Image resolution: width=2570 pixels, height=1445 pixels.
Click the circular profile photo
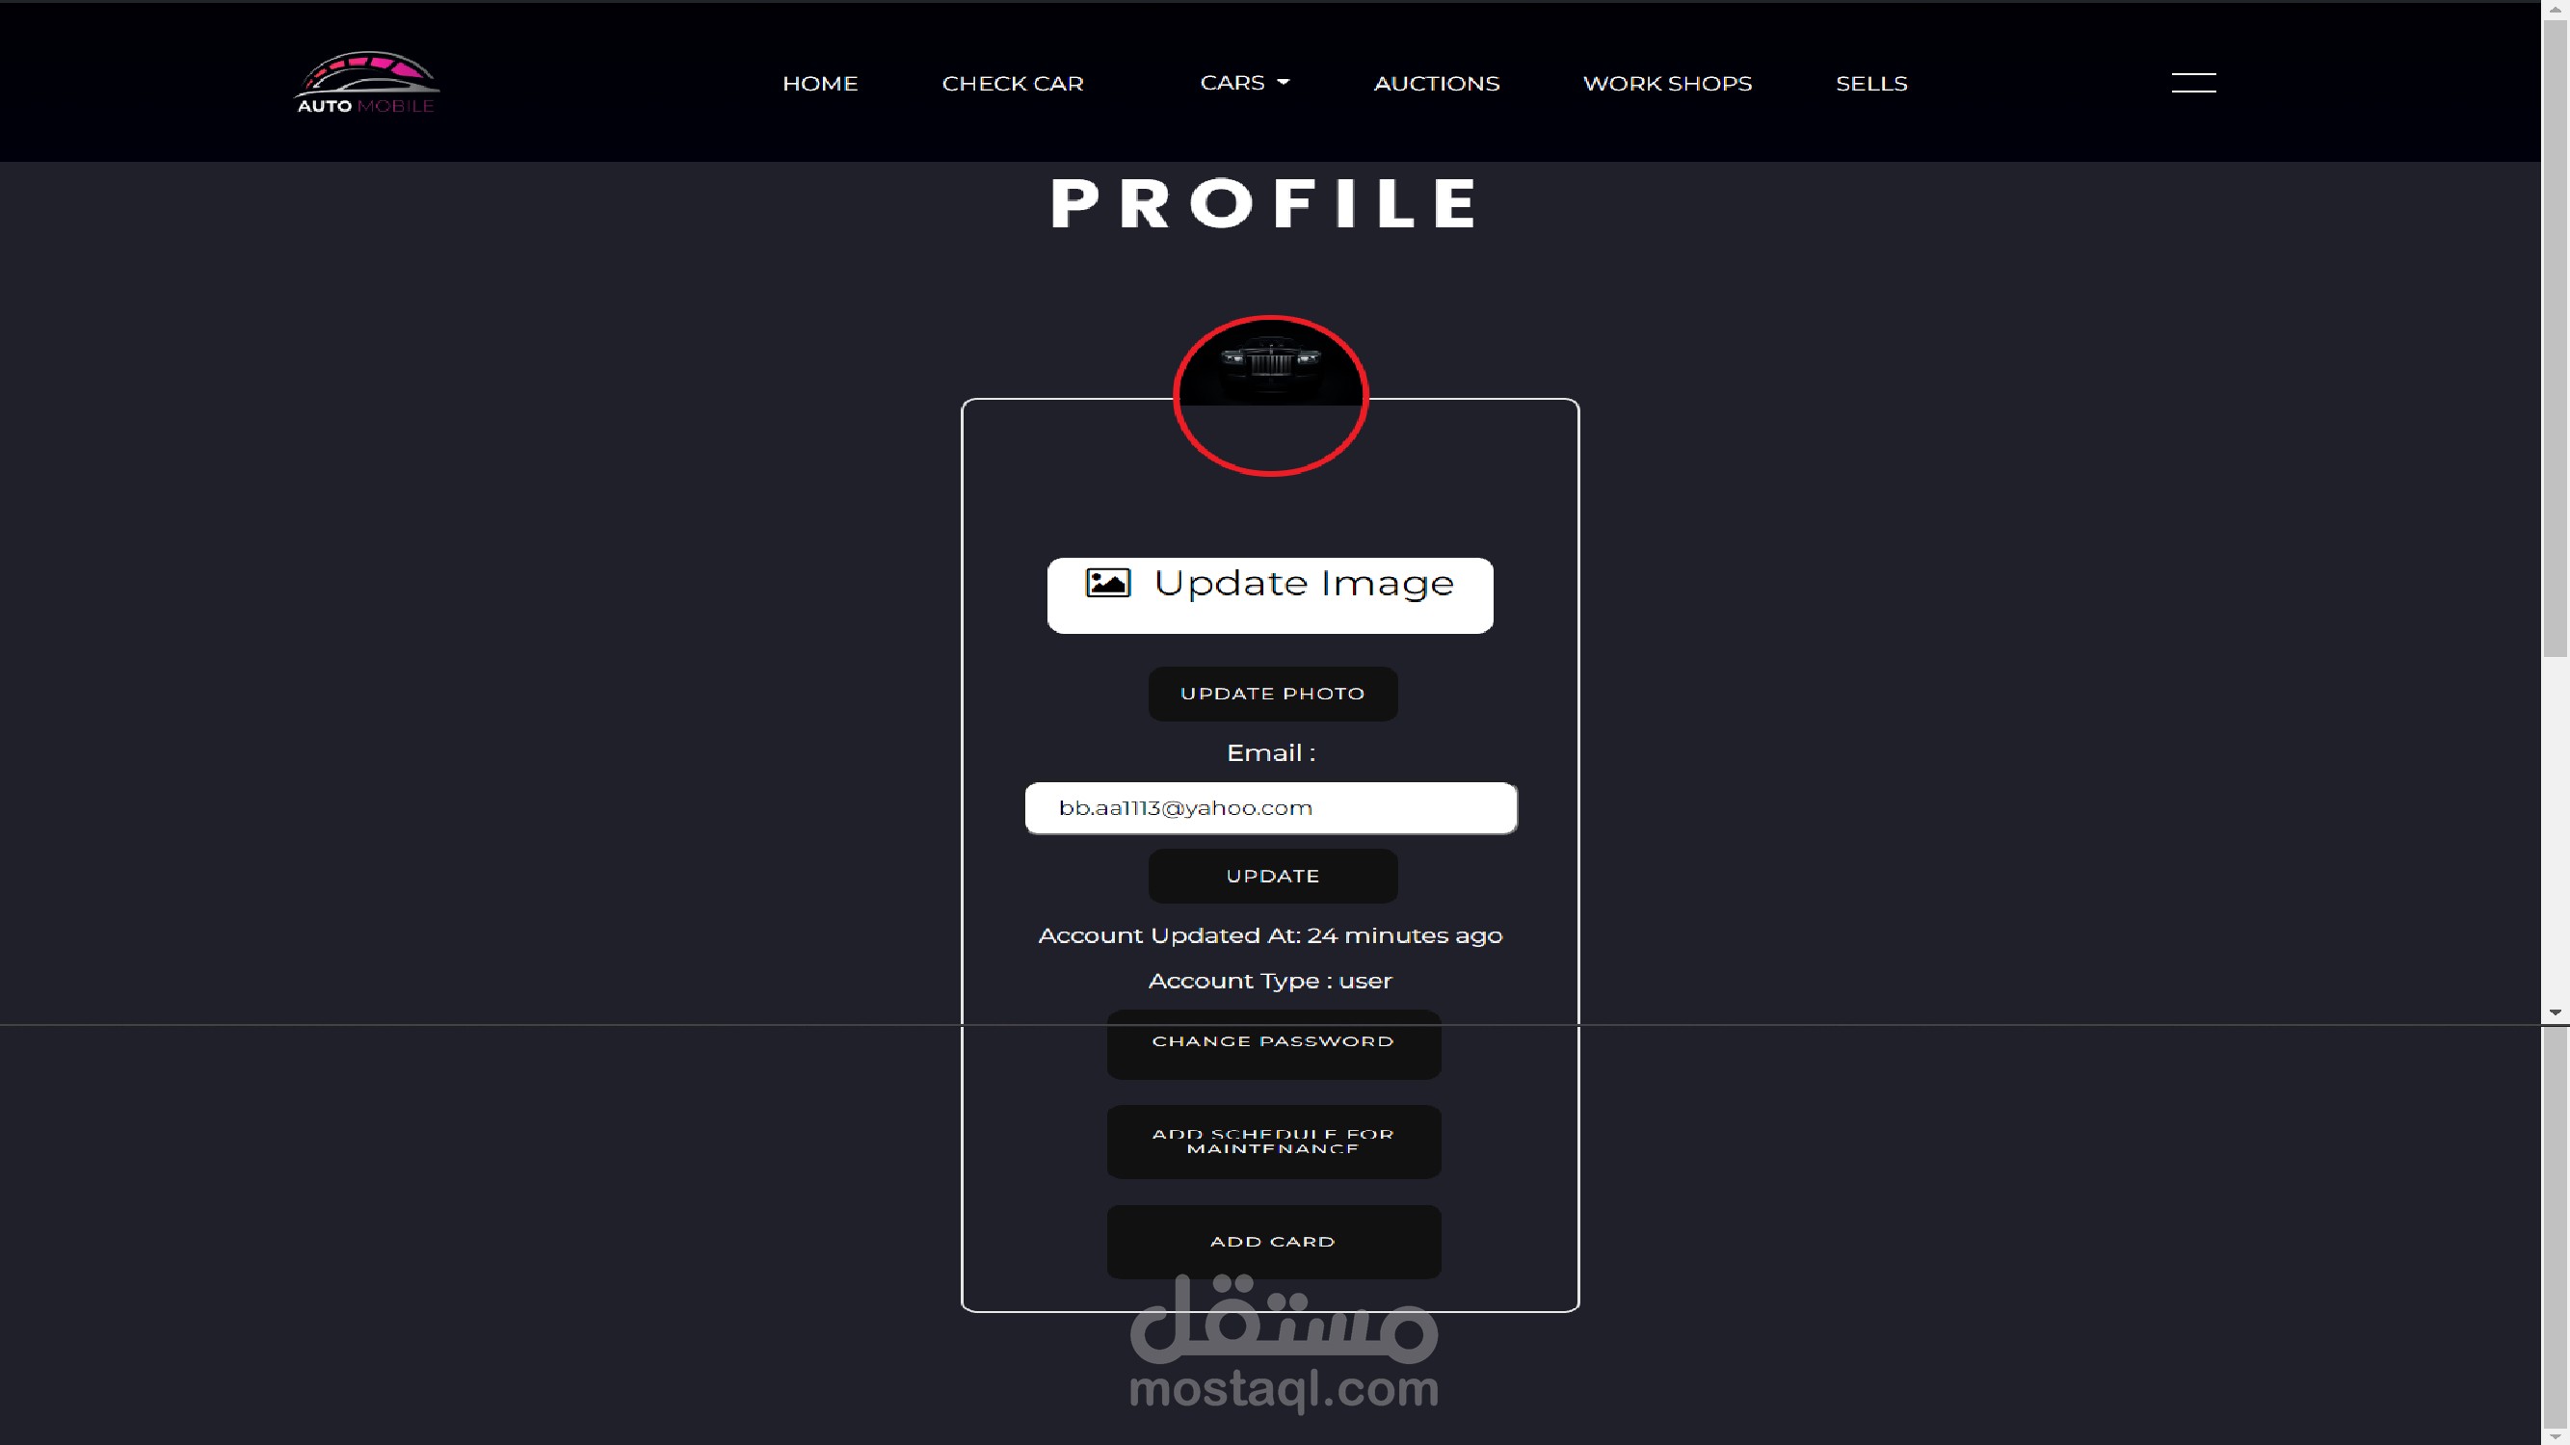click(x=1270, y=395)
